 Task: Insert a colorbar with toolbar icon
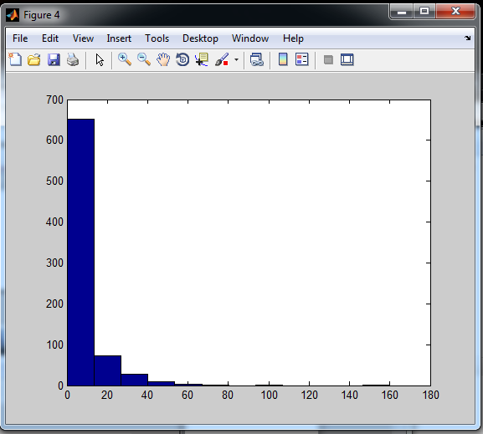[283, 59]
